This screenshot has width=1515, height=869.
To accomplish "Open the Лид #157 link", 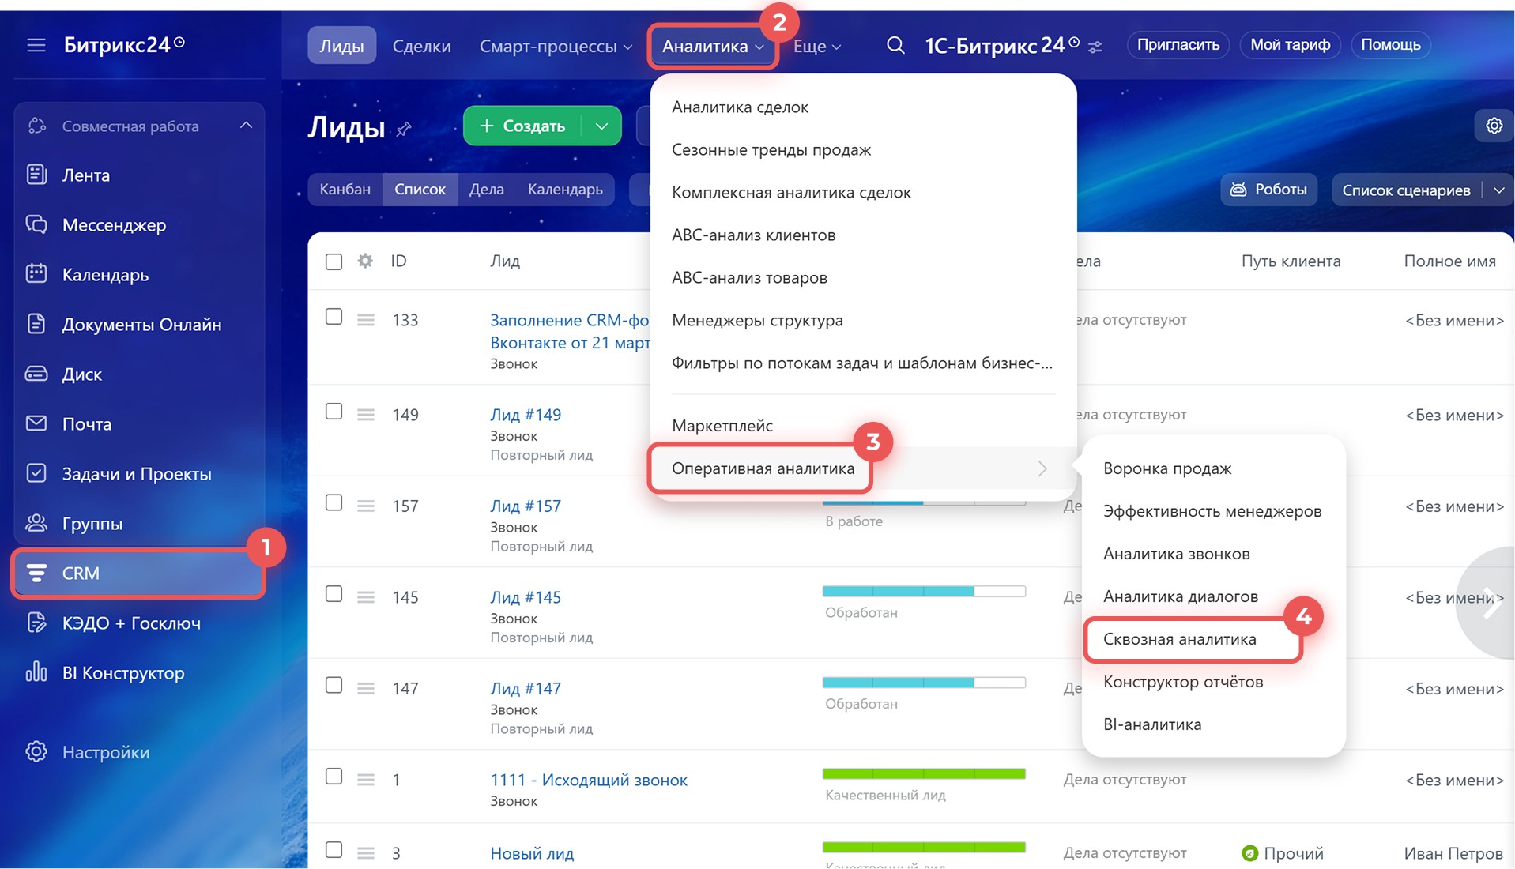I will point(526,506).
